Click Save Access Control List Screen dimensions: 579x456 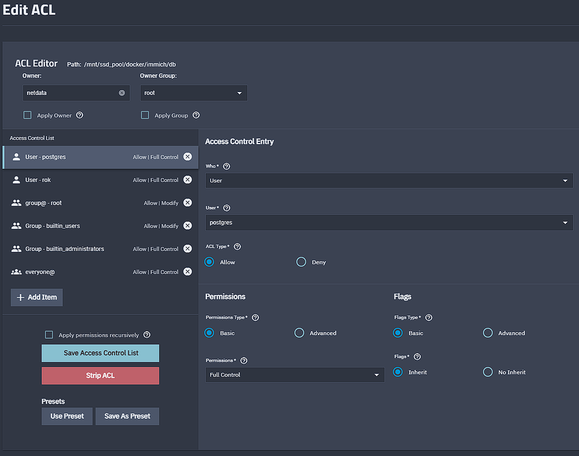101,353
